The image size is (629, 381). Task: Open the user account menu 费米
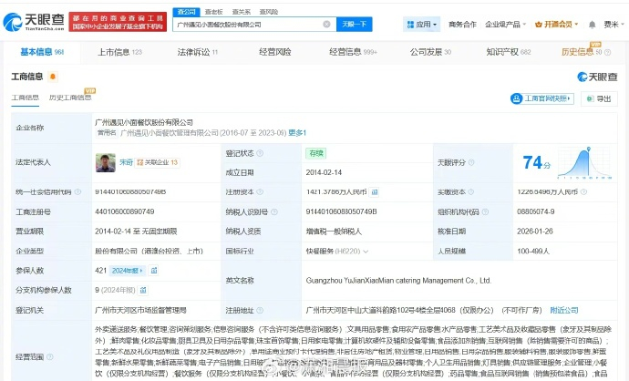pyautogui.click(x=614, y=25)
